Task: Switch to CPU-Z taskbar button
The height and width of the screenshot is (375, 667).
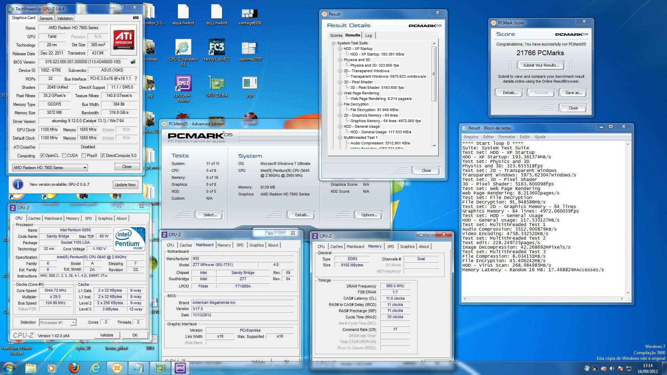Action: 181,368
